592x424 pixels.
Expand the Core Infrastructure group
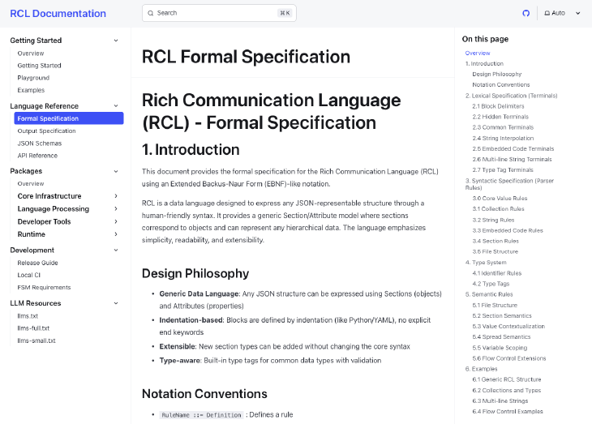pos(116,196)
